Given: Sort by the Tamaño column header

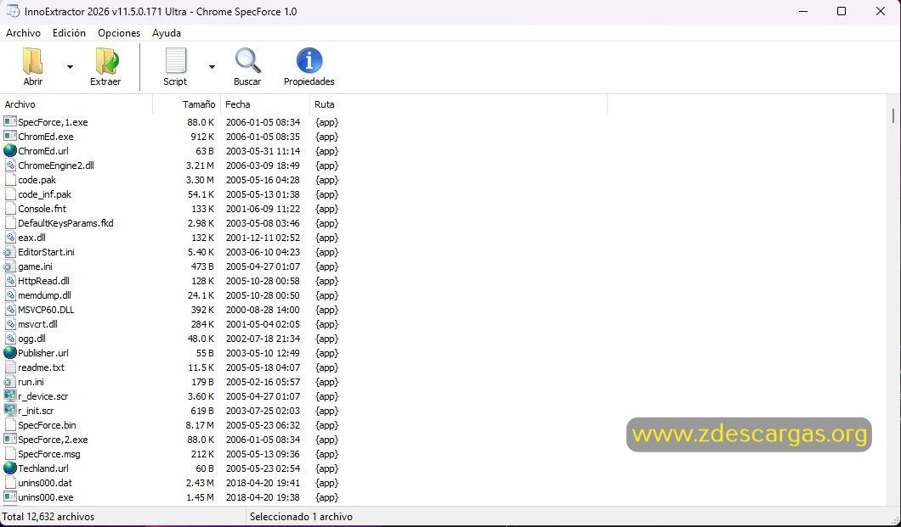Looking at the screenshot, I should pos(187,104).
